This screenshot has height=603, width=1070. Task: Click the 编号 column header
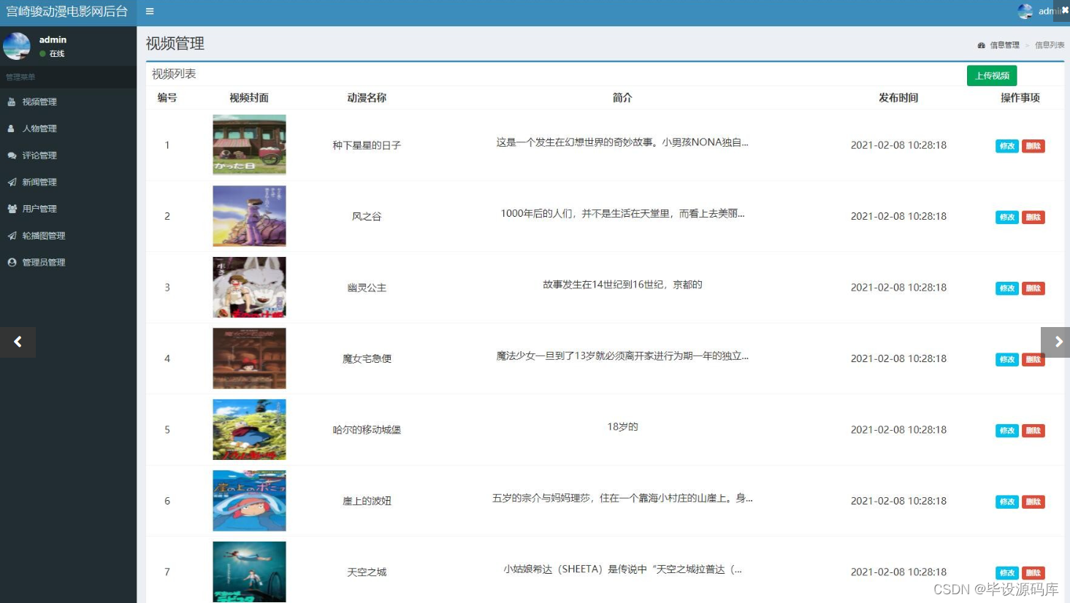pyautogui.click(x=167, y=98)
